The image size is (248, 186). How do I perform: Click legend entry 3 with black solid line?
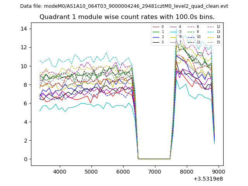click(x=162, y=42)
